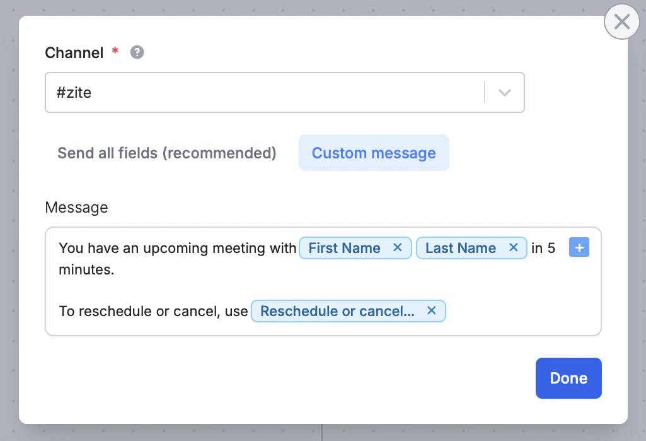The image size is (646, 441).
Task: Remove the First Name tag
Action: pos(398,248)
